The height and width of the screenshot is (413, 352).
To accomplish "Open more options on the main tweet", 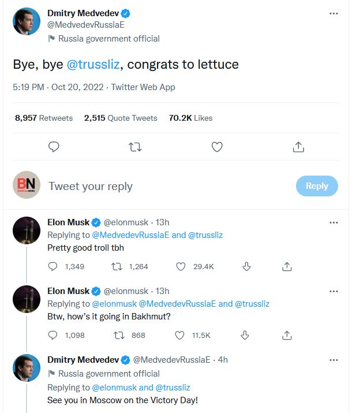I will pos(334,13).
